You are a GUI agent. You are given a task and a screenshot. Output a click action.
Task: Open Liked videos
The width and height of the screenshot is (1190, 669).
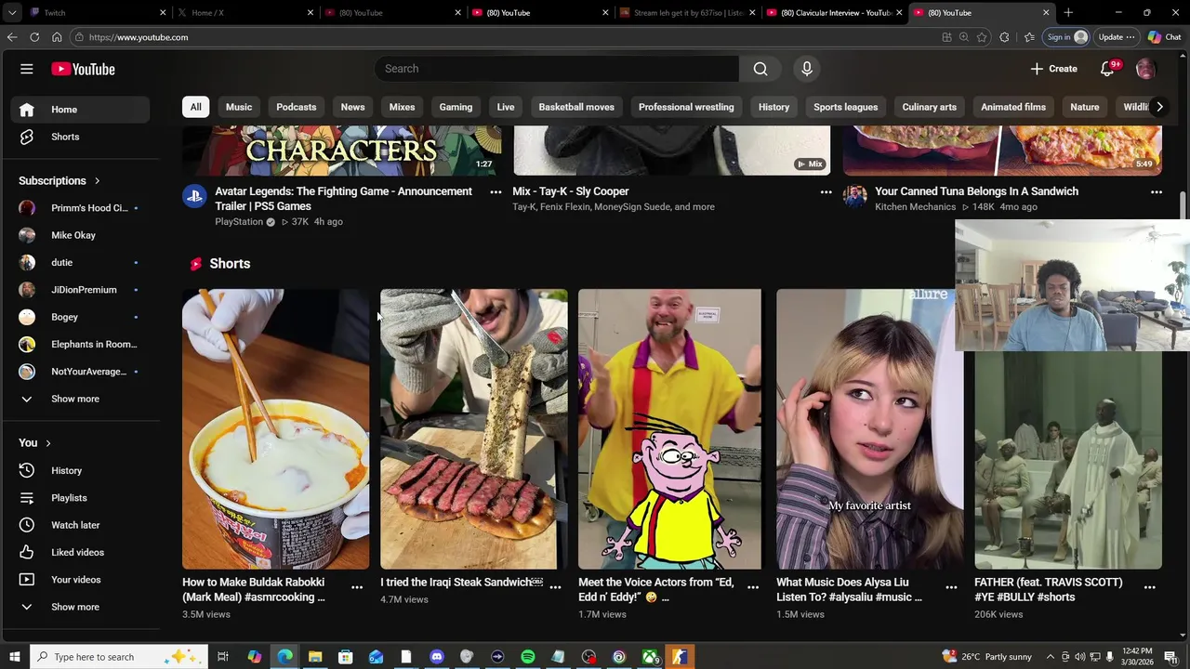80,552
